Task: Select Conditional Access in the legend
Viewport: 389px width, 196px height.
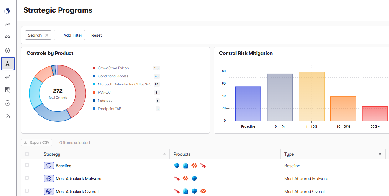Action: 113,76
